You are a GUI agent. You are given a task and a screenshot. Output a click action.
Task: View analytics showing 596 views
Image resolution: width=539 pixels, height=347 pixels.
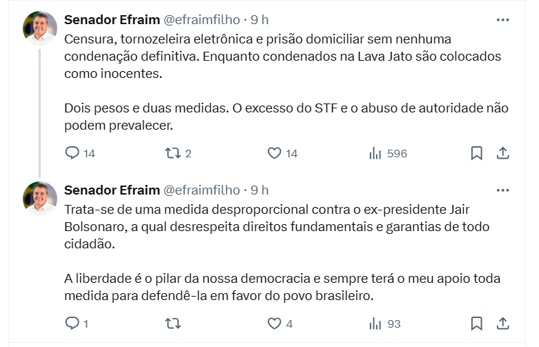(x=375, y=153)
